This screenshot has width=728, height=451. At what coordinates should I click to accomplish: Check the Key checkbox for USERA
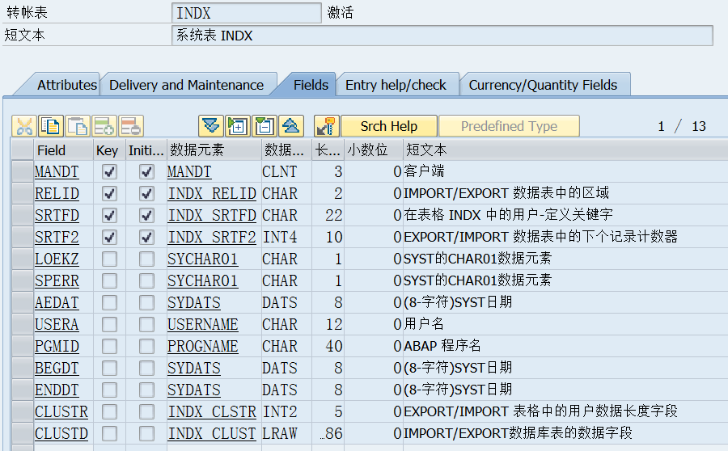pyautogui.click(x=109, y=324)
